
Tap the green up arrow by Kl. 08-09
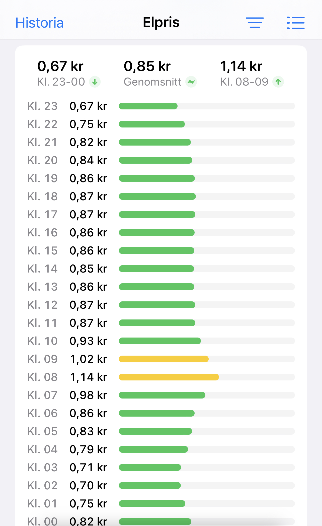click(278, 82)
